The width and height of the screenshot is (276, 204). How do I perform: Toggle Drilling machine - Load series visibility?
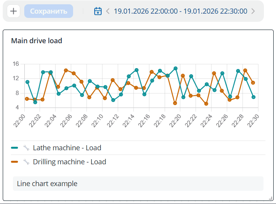(69, 162)
